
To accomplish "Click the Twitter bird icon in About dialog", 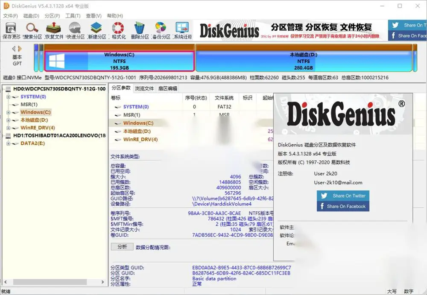I will pos(324,196).
